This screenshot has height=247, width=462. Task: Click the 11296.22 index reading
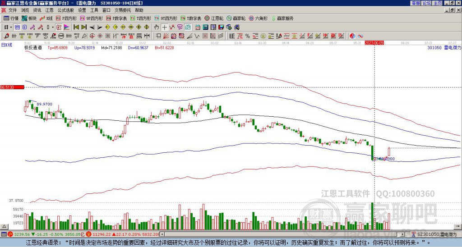(101, 234)
